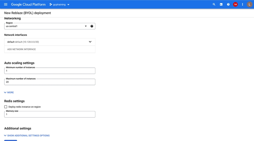This screenshot has width=254, height=141.
Task: Open the hamburger navigation menu
Action: pyautogui.click(x=6, y=5)
